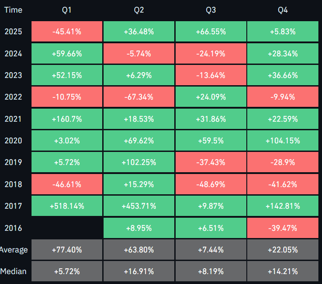The width and height of the screenshot is (322, 284).
Task: Click the red -45.41% cell
Action: [67, 32]
